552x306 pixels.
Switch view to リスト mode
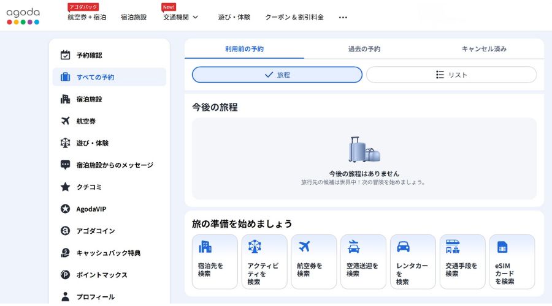451,75
